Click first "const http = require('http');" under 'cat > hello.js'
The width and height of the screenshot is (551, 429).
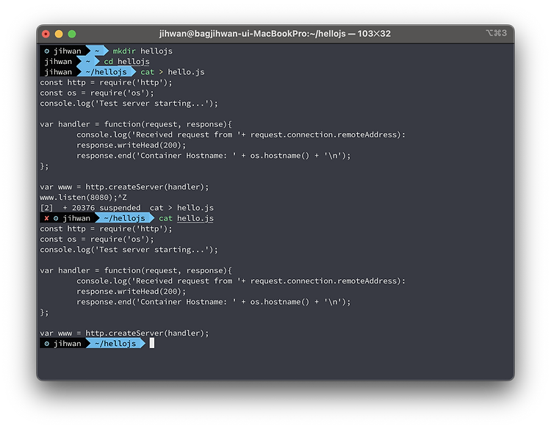tap(106, 82)
